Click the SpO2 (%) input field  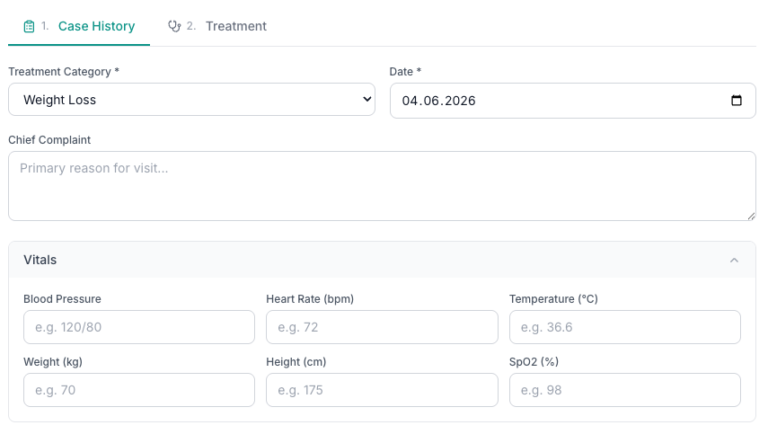click(x=625, y=390)
